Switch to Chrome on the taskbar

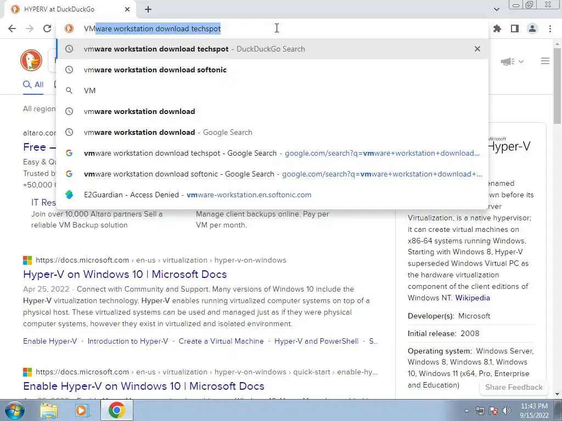pos(117,410)
